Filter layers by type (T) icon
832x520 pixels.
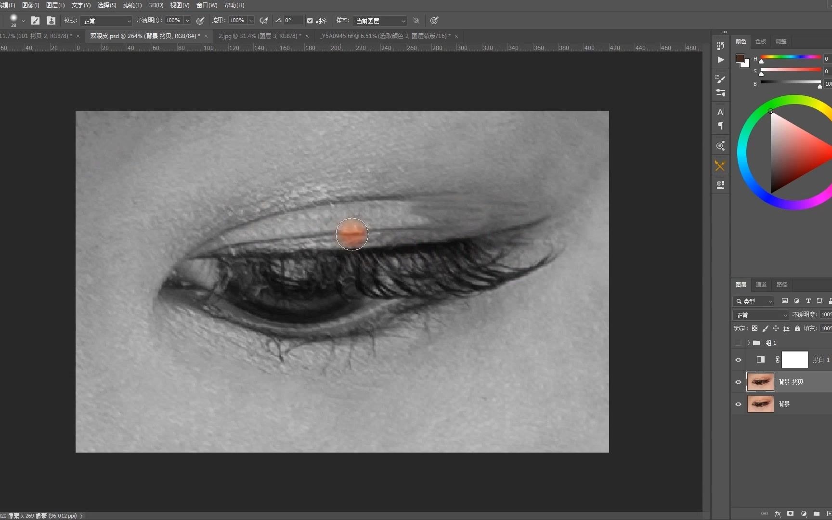(x=808, y=301)
